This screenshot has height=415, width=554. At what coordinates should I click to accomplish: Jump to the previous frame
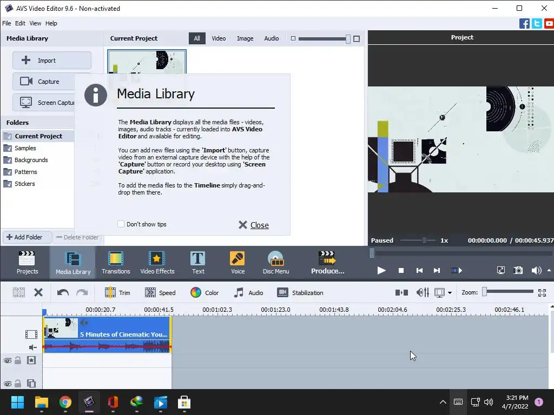419,271
